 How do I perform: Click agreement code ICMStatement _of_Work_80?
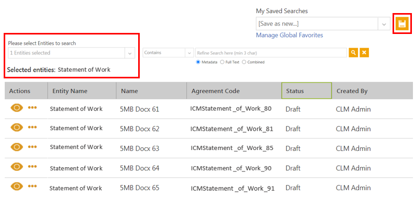231,109
